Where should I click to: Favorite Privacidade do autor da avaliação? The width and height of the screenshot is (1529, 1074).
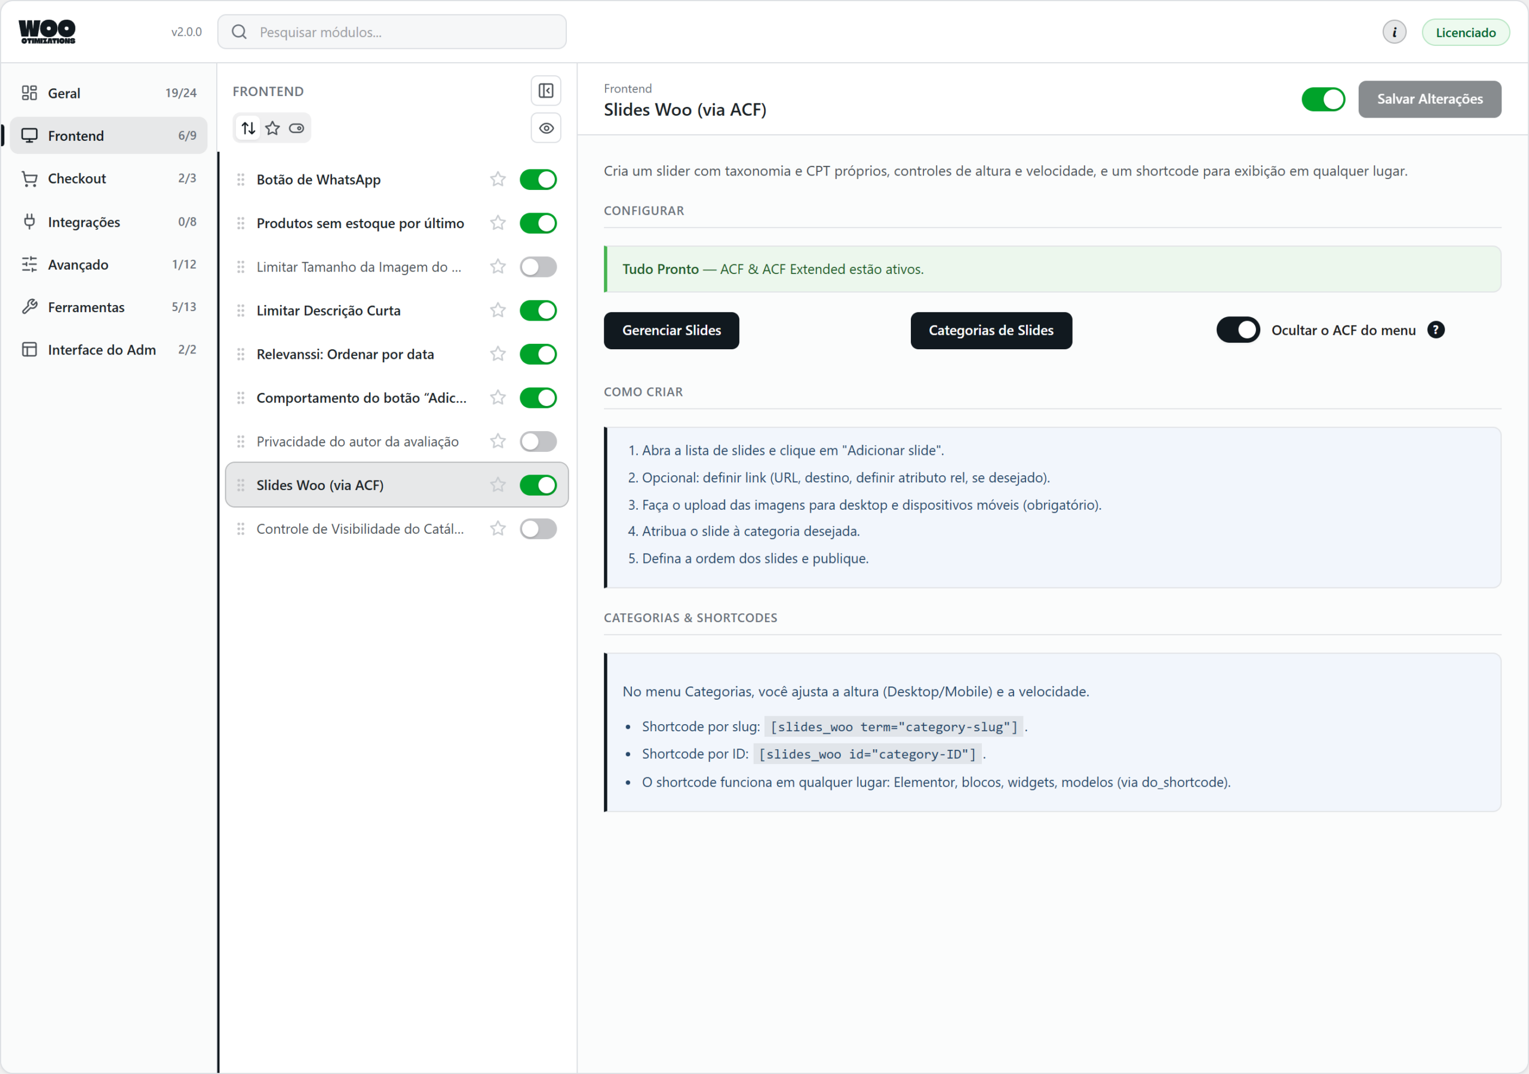tap(498, 441)
